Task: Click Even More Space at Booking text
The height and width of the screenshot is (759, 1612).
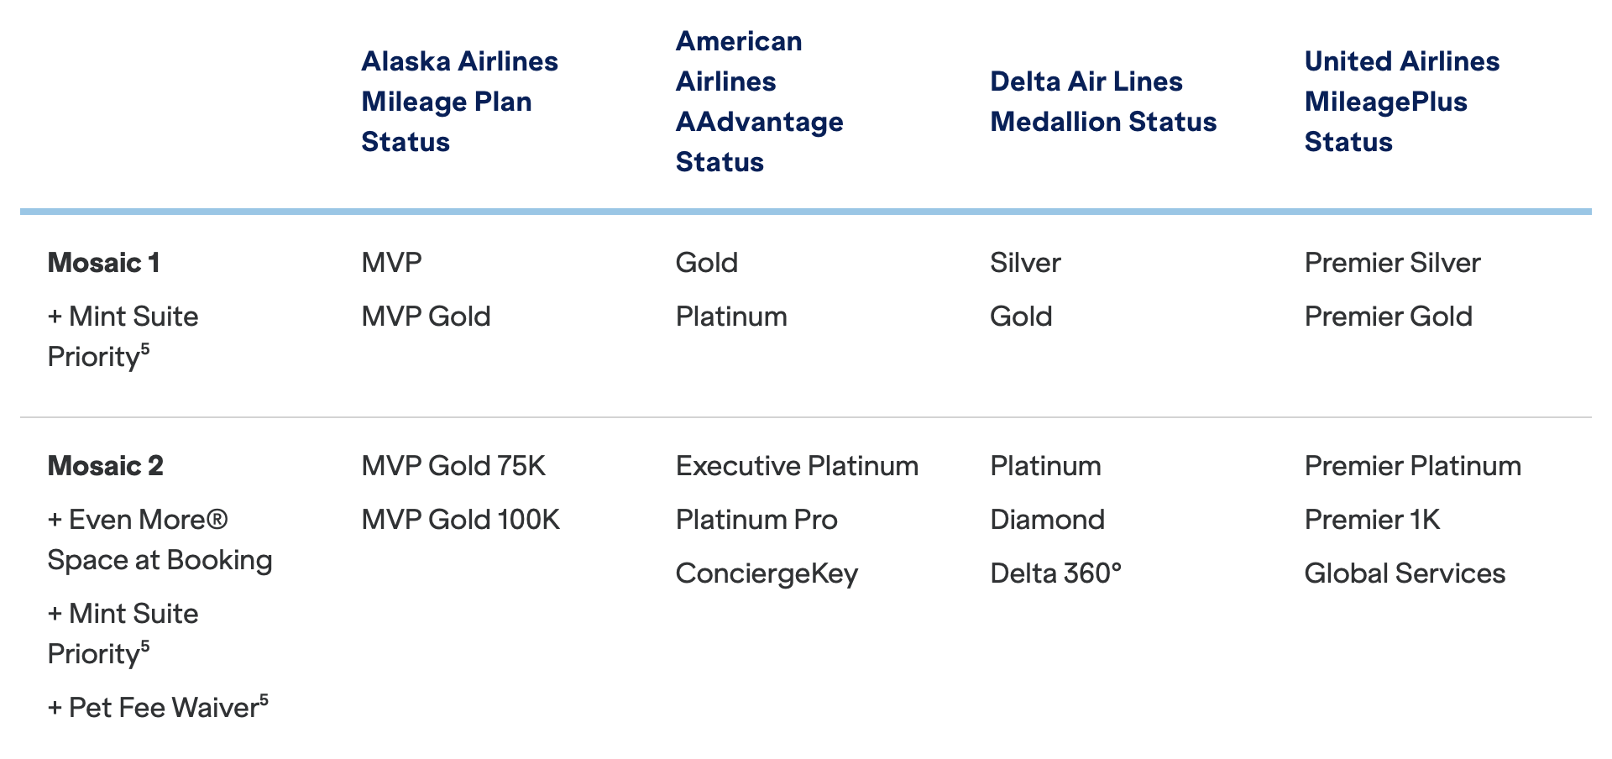Action: [160, 540]
